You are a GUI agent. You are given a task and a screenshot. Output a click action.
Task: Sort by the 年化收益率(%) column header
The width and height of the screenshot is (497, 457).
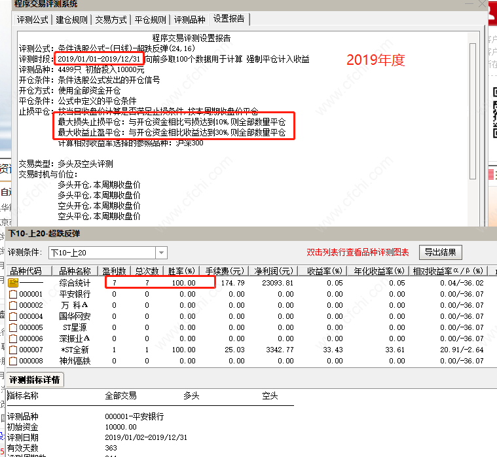coord(378,271)
